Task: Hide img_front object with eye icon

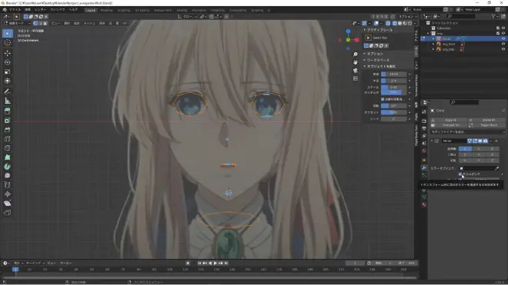Action: coord(503,44)
